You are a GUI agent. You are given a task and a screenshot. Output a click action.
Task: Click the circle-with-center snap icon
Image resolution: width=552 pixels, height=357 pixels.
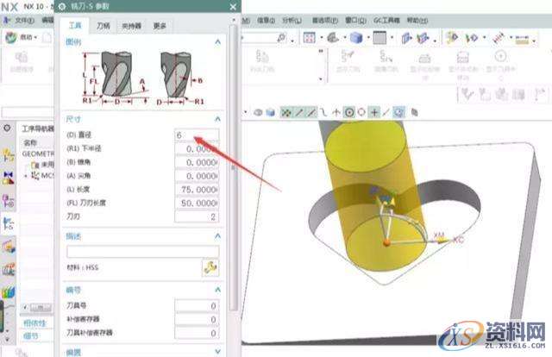(x=349, y=112)
